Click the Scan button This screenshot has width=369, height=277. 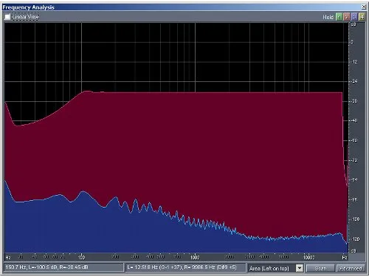click(320, 268)
